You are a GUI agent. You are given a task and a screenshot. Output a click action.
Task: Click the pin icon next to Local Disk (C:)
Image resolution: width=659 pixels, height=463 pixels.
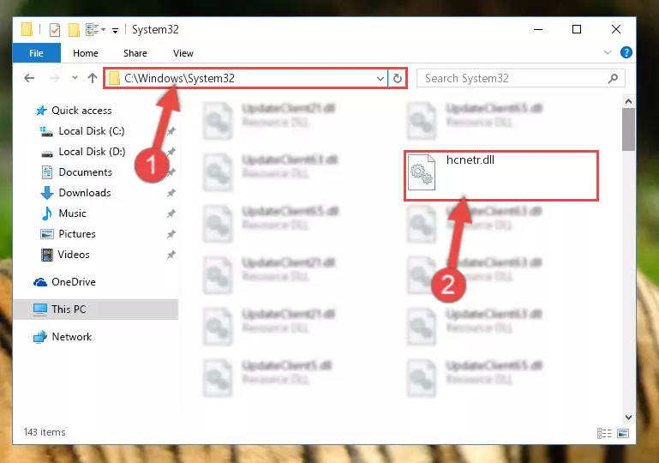click(x=171, y=131)
